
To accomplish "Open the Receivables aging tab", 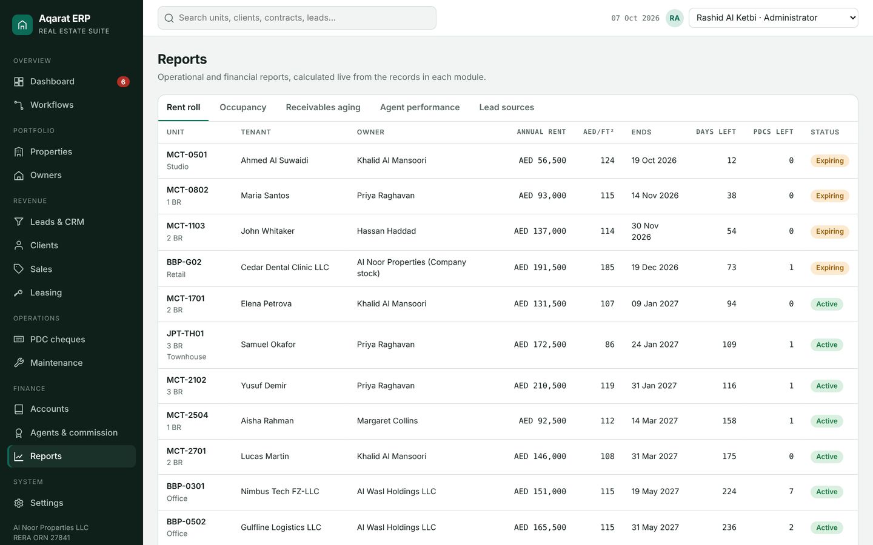I will pyautogui.click(x=323, y=108).
